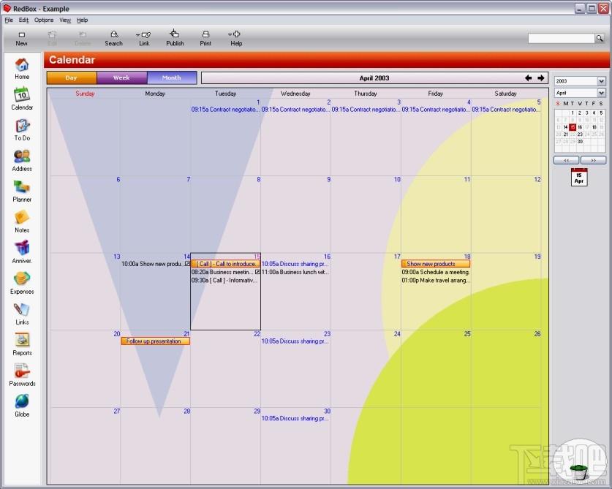Viewport: 612px width, 489px height.
Task: Go to next month with right arrow
Action: click(540, 78)
